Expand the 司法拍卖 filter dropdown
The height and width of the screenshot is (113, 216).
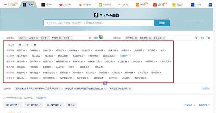pos(117,73)
